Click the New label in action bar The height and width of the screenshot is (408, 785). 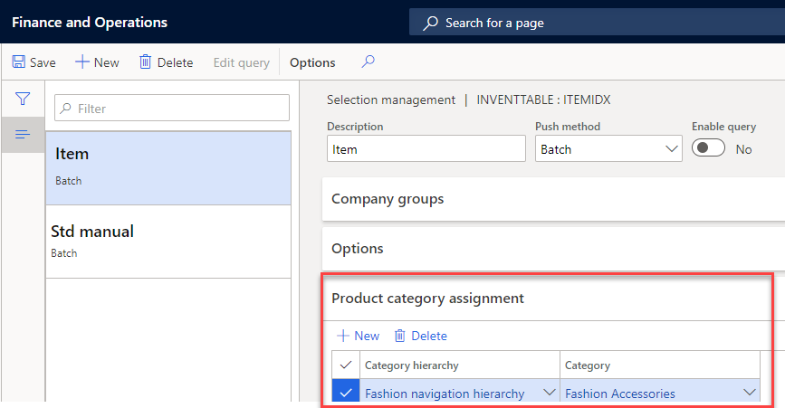coord(107,62)
